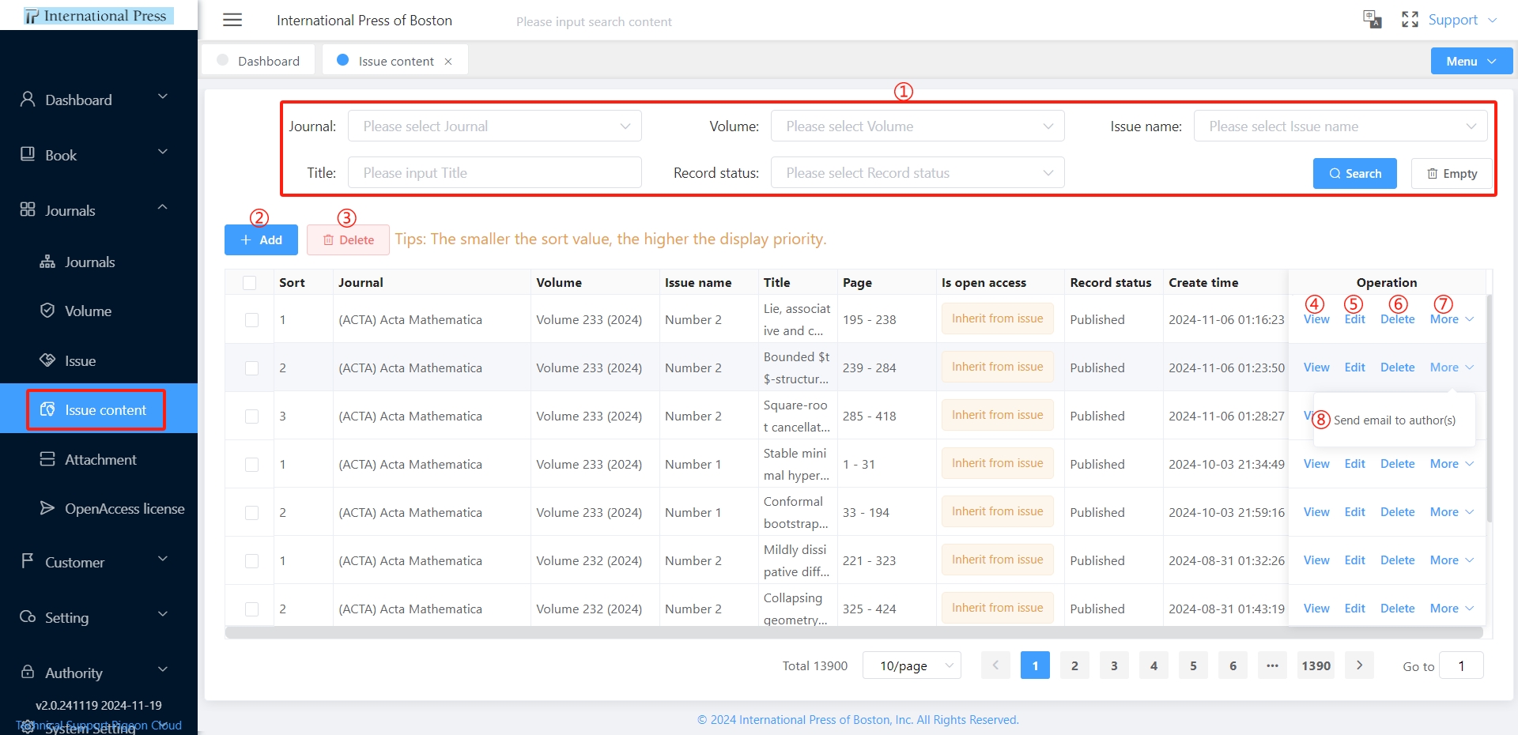Viewport: 1518px width, 735px height.
Task: Open the blue Menu dropdown button
Action: [1471, 61]
